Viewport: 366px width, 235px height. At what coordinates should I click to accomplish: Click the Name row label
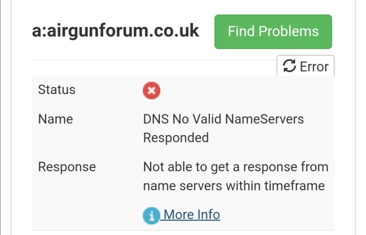tap(56, 119)
